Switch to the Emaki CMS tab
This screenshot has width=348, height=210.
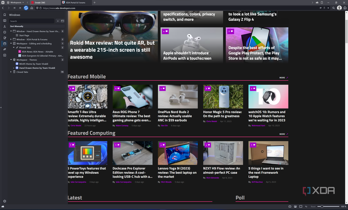coord(46,3)
